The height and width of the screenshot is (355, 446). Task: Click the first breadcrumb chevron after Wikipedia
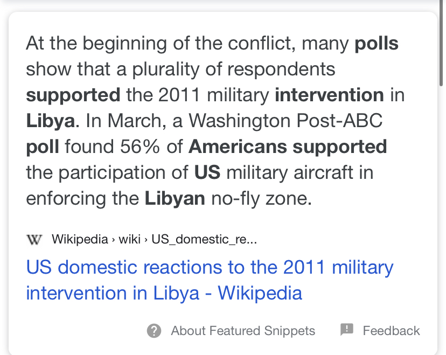point(114,240)
